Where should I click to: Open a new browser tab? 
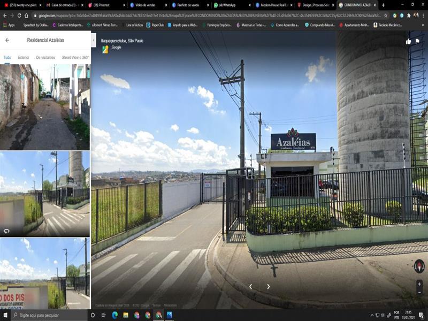[383, 5]
